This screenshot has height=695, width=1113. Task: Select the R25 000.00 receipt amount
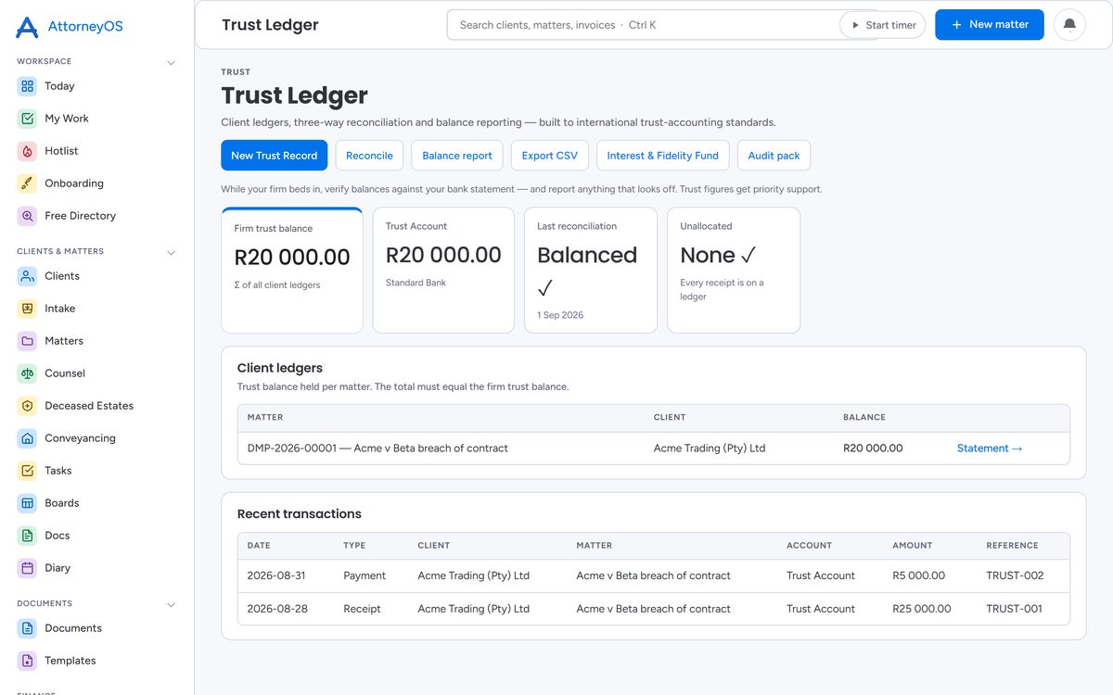[921, 609]
